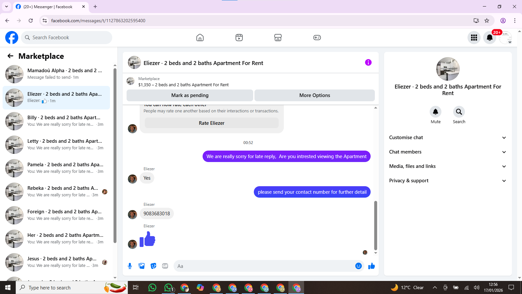Bookmark this page with the star icon
Image resolution: width=522 pixels, height=294 pixels.
pos(487,21)
